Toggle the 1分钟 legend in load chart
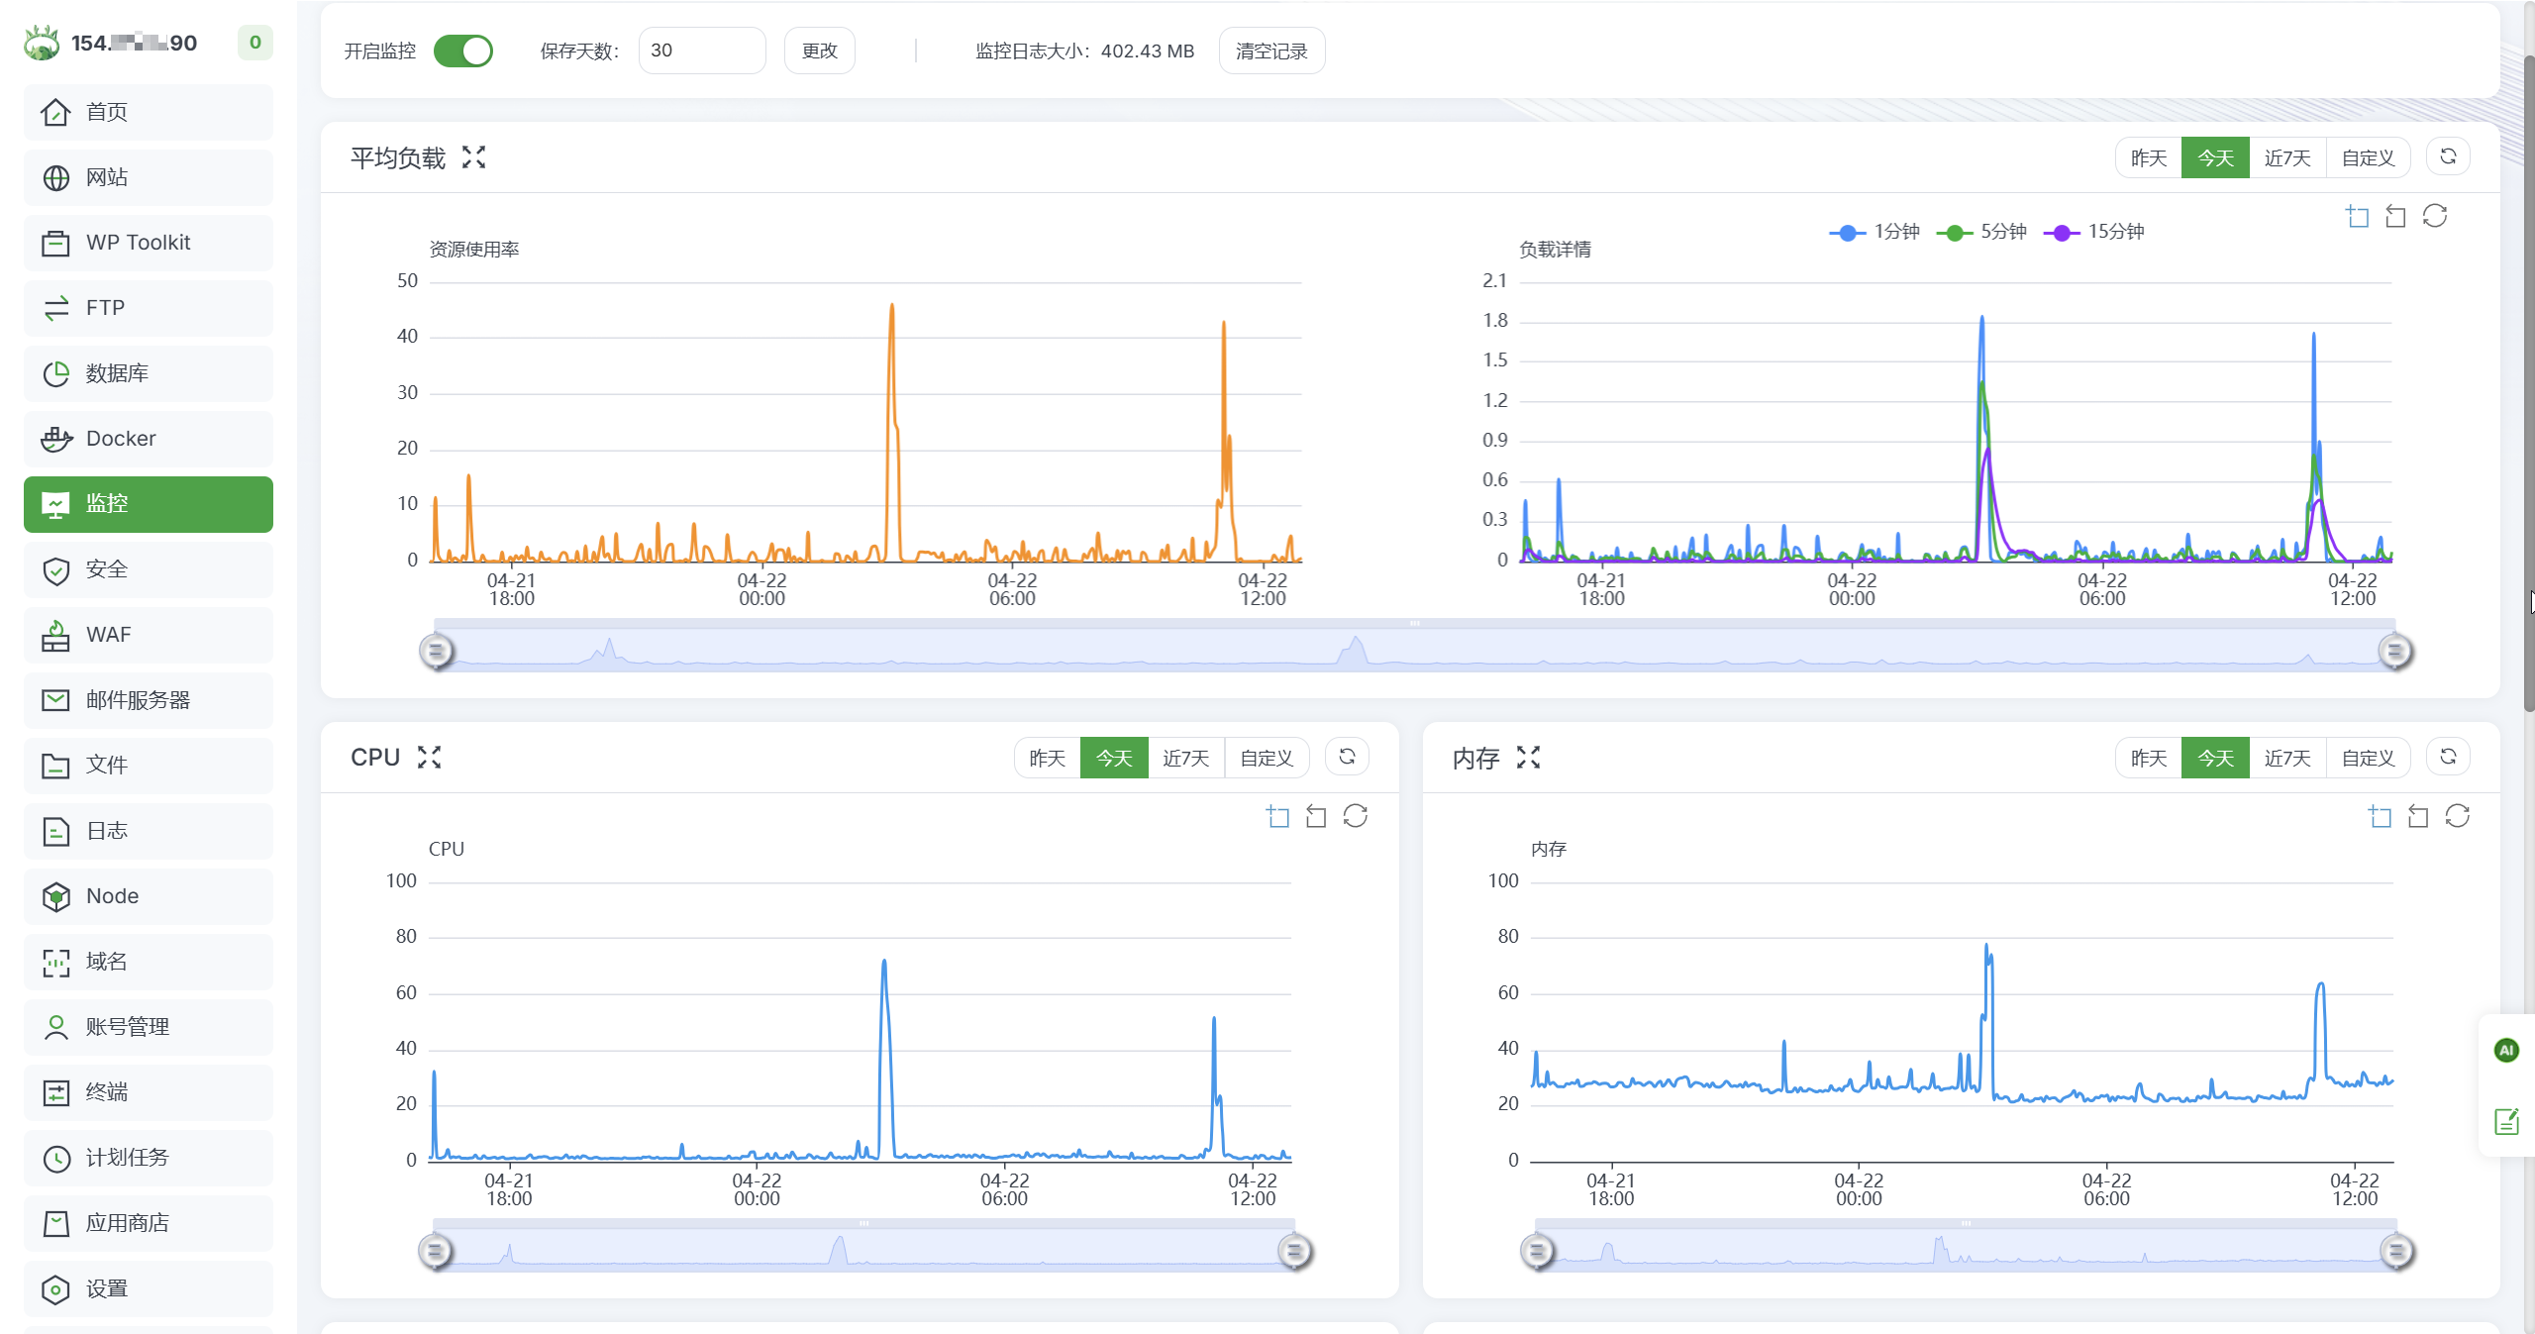Image resolution: width=2535 pixels, height=1334 pixels. pos(1880,231)
